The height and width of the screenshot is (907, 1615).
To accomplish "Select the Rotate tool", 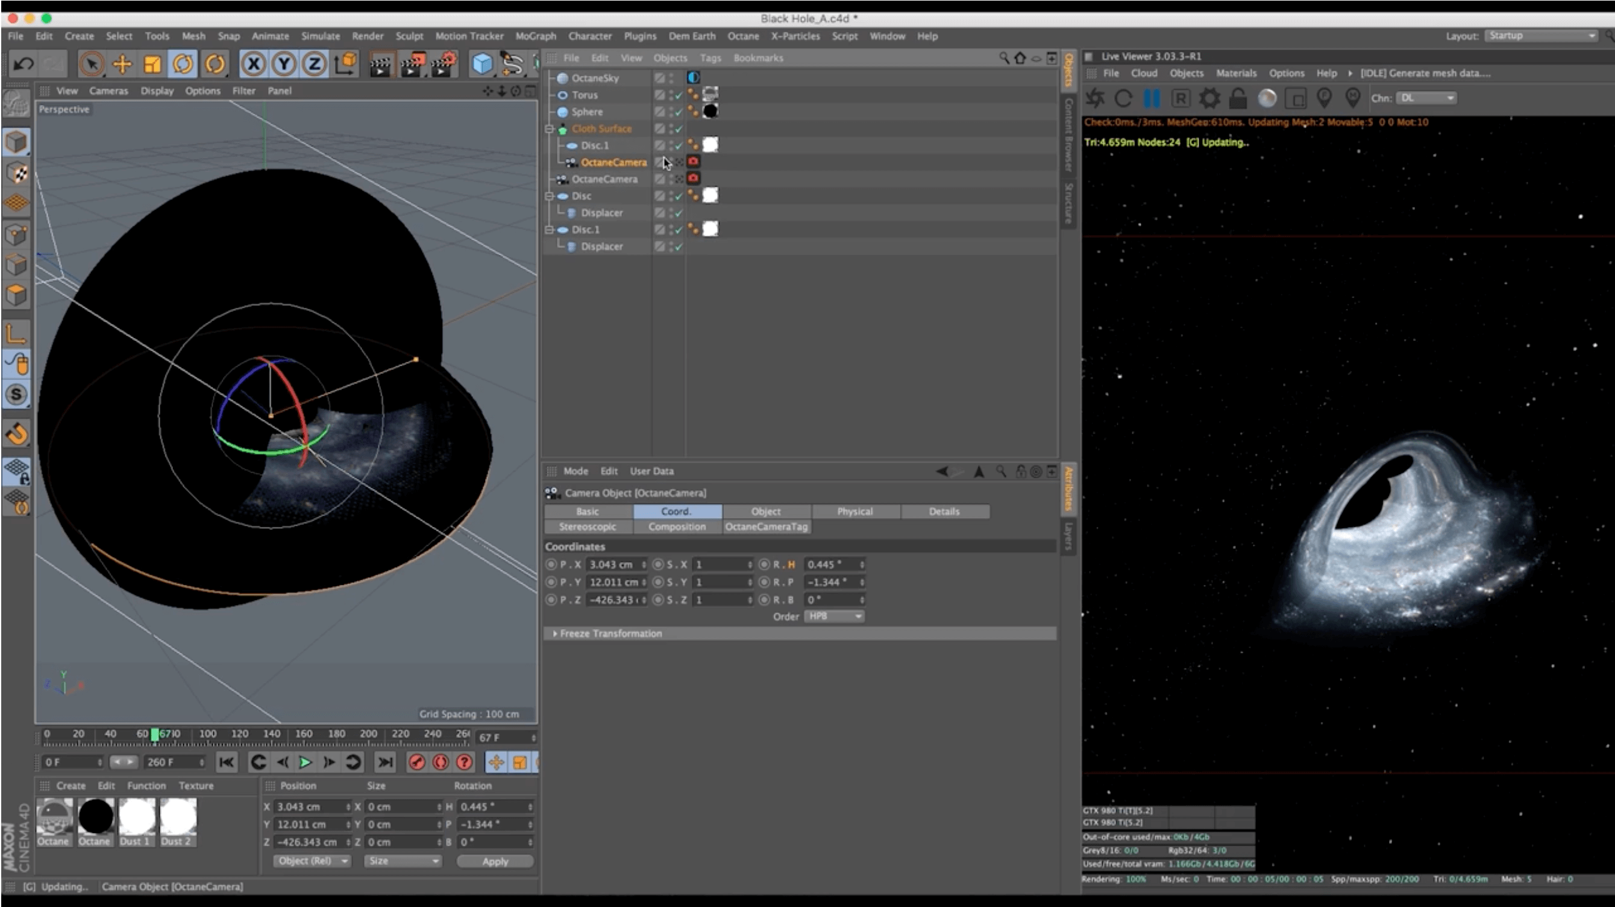I will (x=183, y=64).
